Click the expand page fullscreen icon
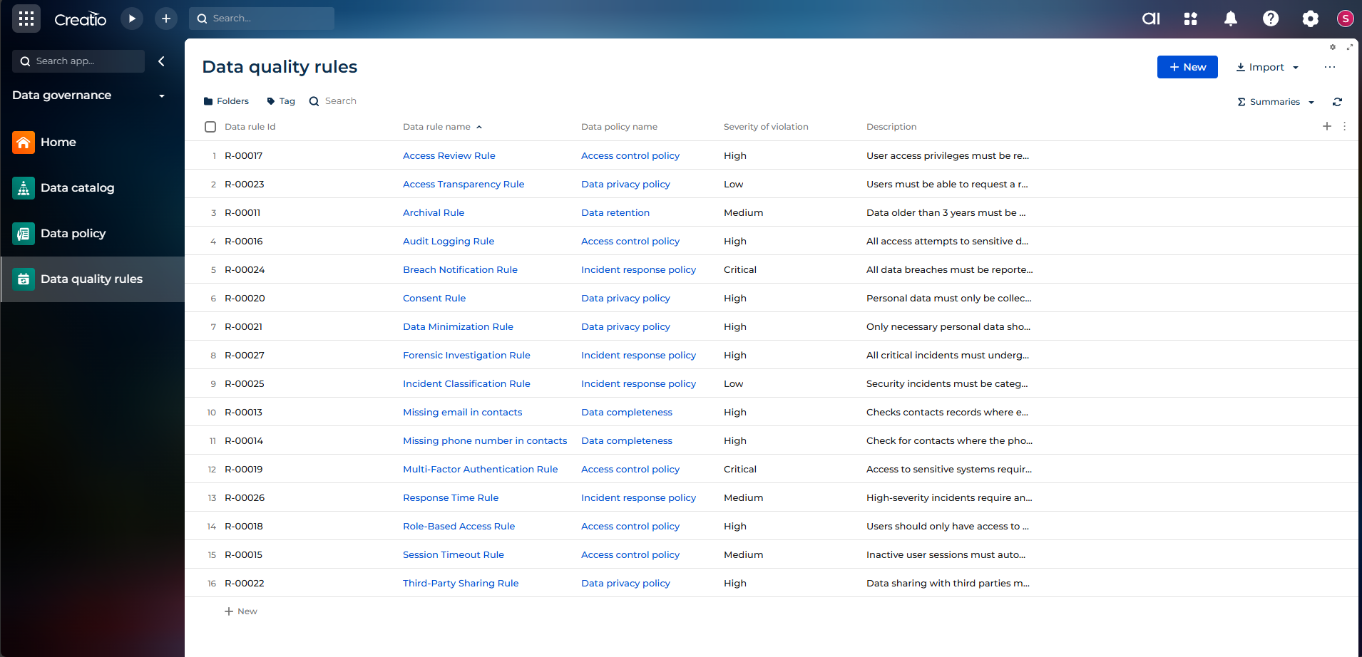Viewport: 1362px width, 657px height. click(x=1350, y=47)
